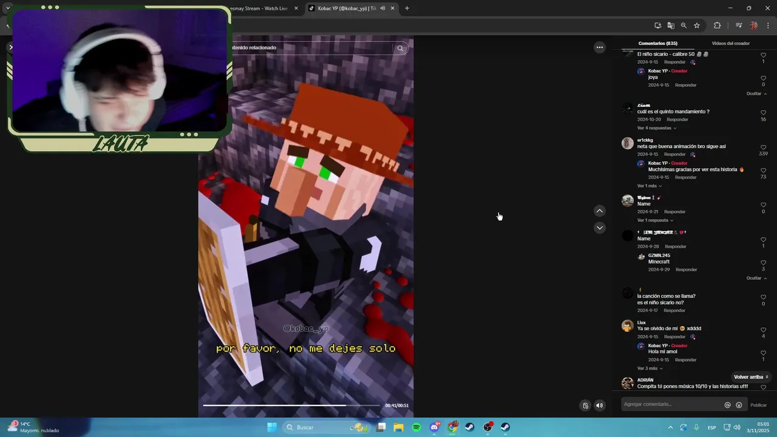
Task: Select the Comentarios (835) tab
Action: [657, 43]
